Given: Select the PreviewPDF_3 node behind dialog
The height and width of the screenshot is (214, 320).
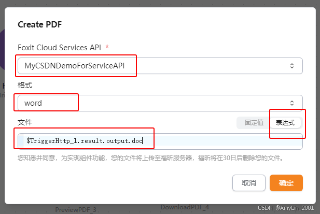Looking at the screenshot, I should [76, 209].
